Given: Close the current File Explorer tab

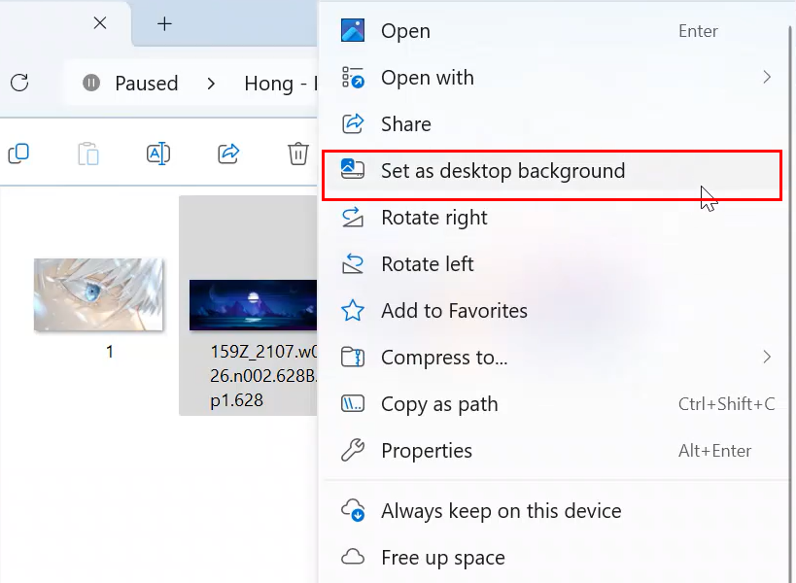Looking at the screenshot, I should 100,23.
